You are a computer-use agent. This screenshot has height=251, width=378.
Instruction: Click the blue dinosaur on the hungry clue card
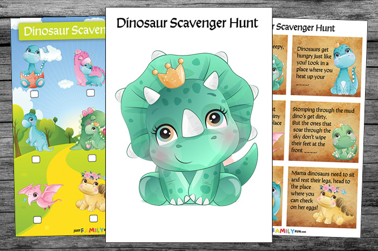point(344,69)
